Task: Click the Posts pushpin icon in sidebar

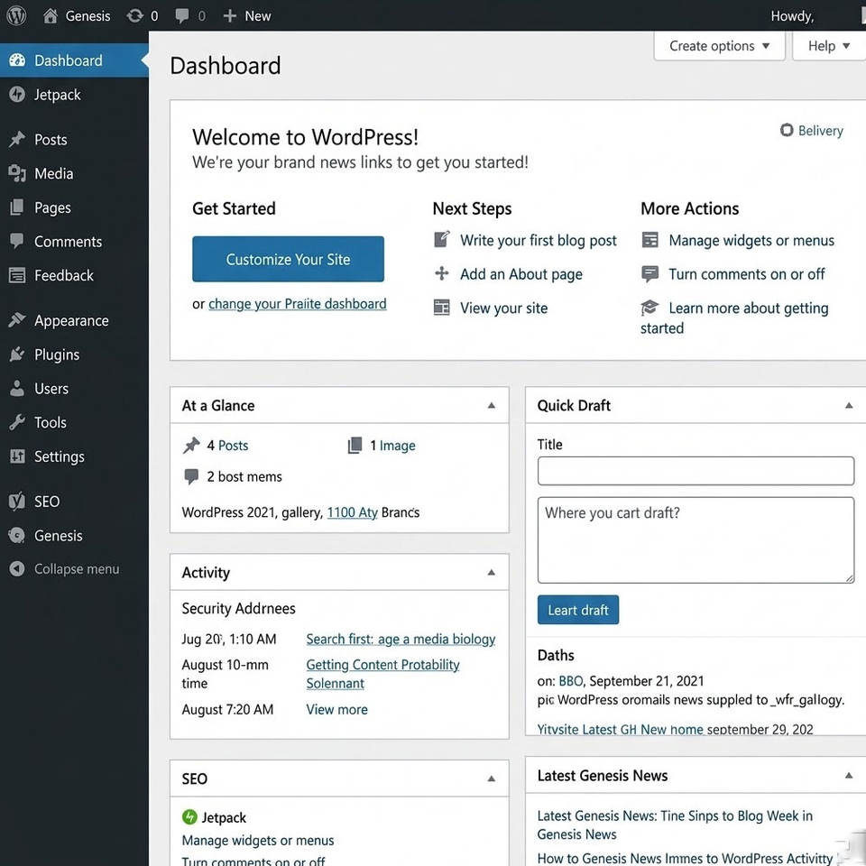Action: click(17, 139)
